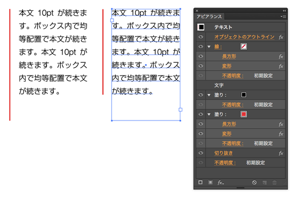The image size is (296, 200).
Task: Collapse the black 塗り fill group
Action: (x=209, y=95)
